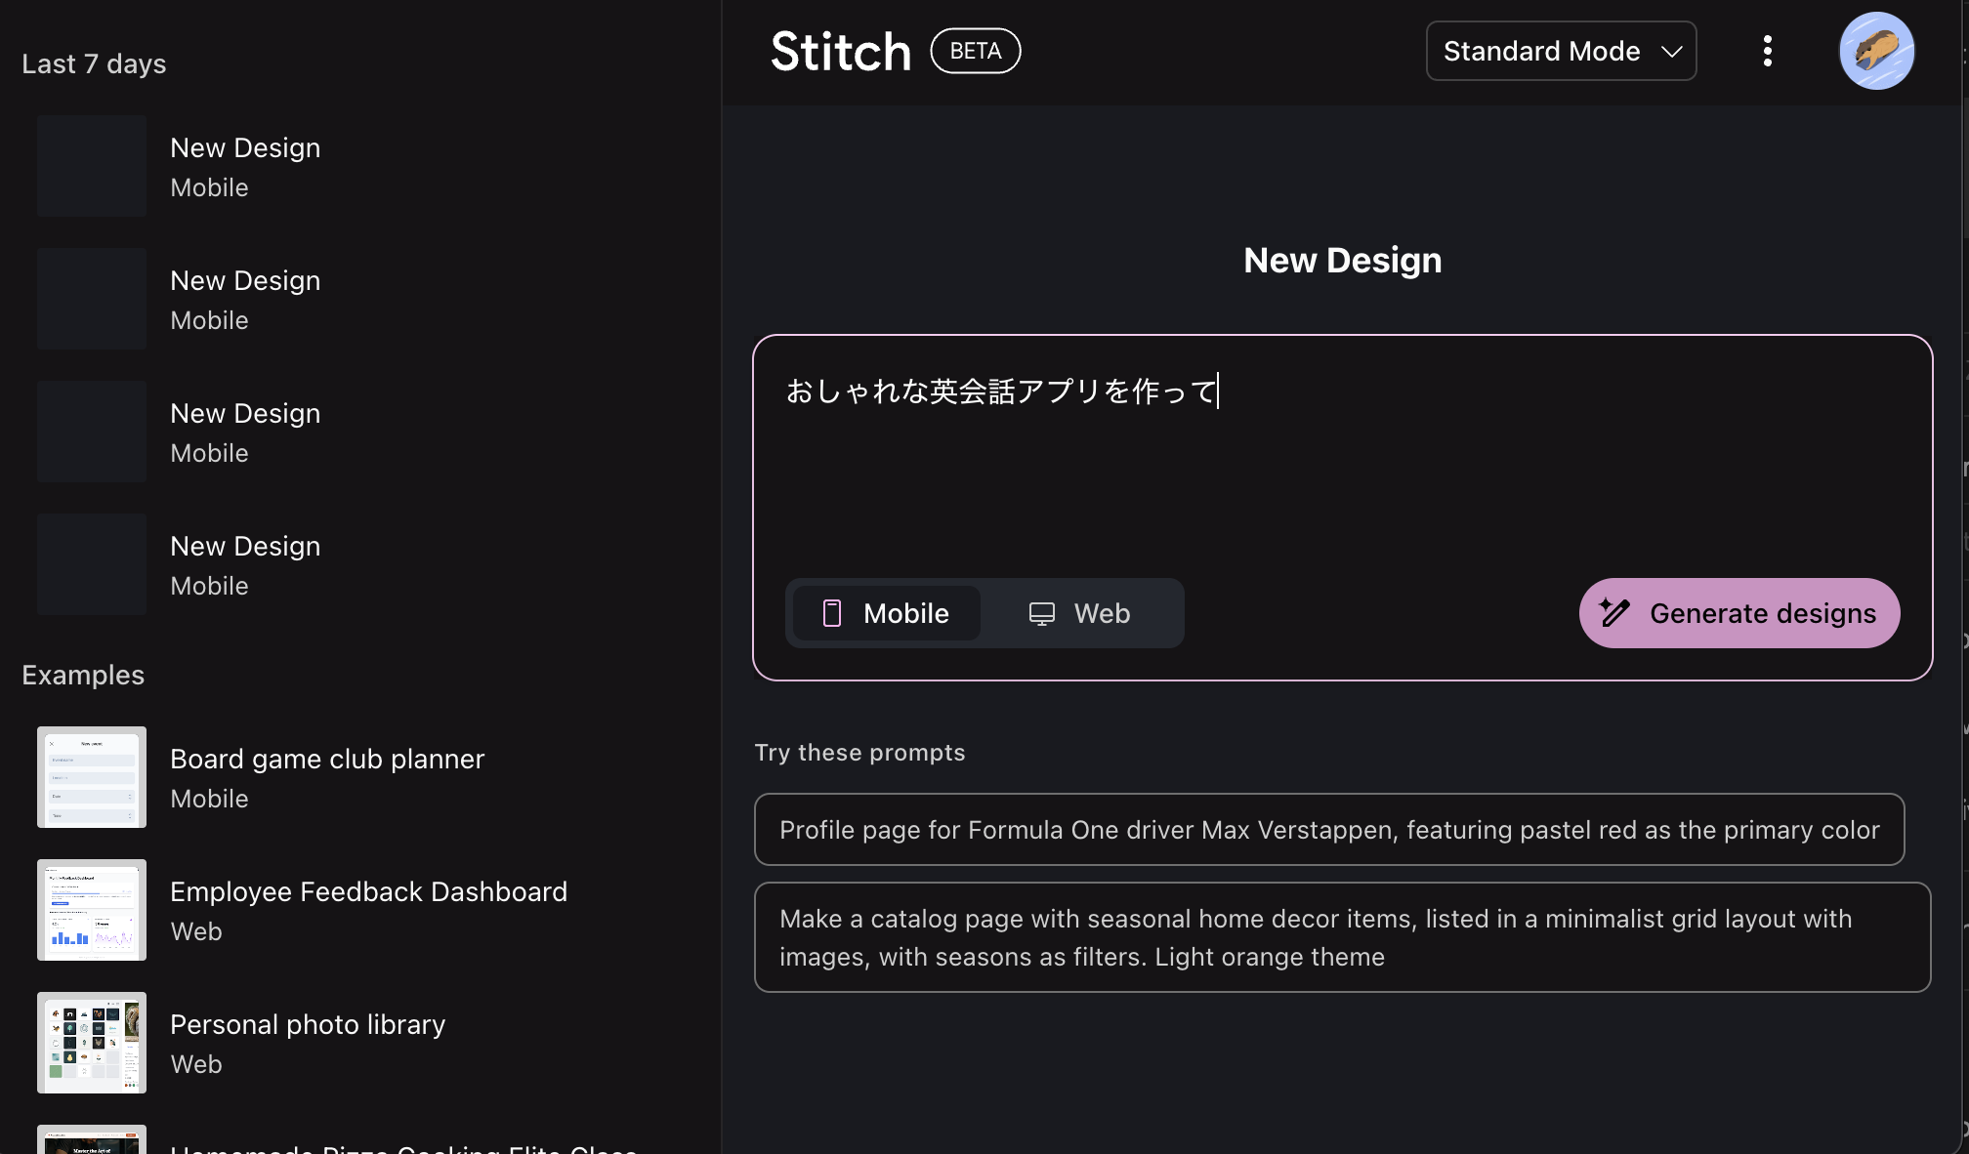This screenshot has width=1969, height=1154.
Task: Open the Personal photo library thumbnail
Action: 92,1043
